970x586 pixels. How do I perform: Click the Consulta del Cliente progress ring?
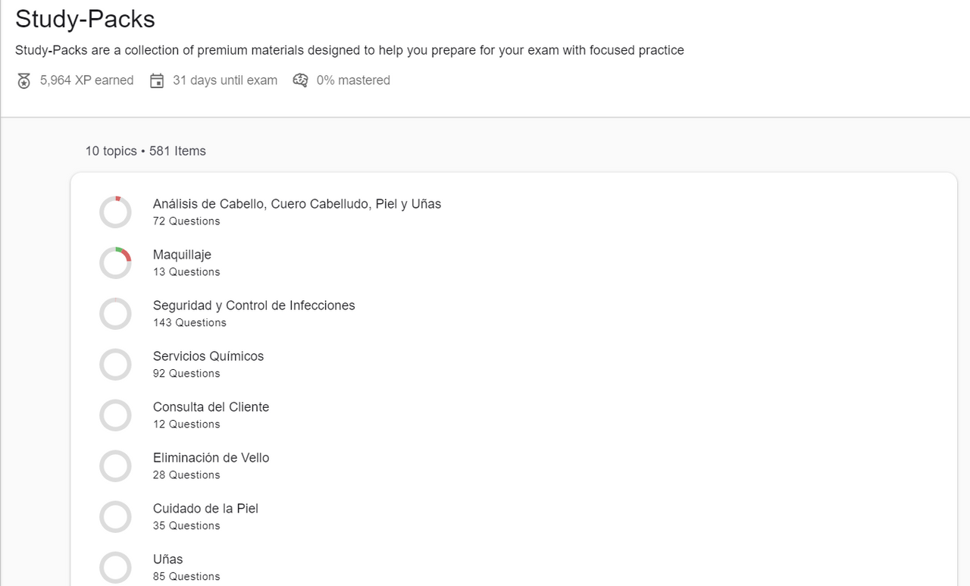pyautogui.click(x=116, y=415)
